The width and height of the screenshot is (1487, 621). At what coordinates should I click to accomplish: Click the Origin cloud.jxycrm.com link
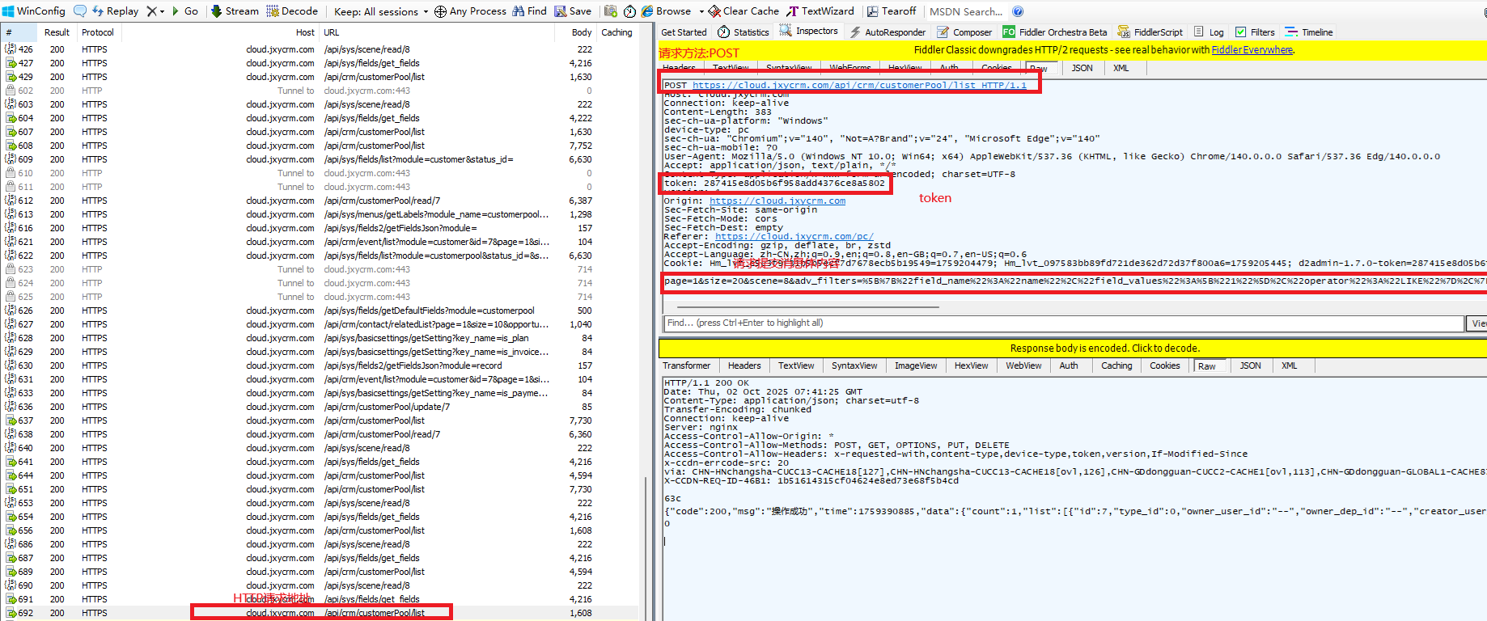(777, 201)
